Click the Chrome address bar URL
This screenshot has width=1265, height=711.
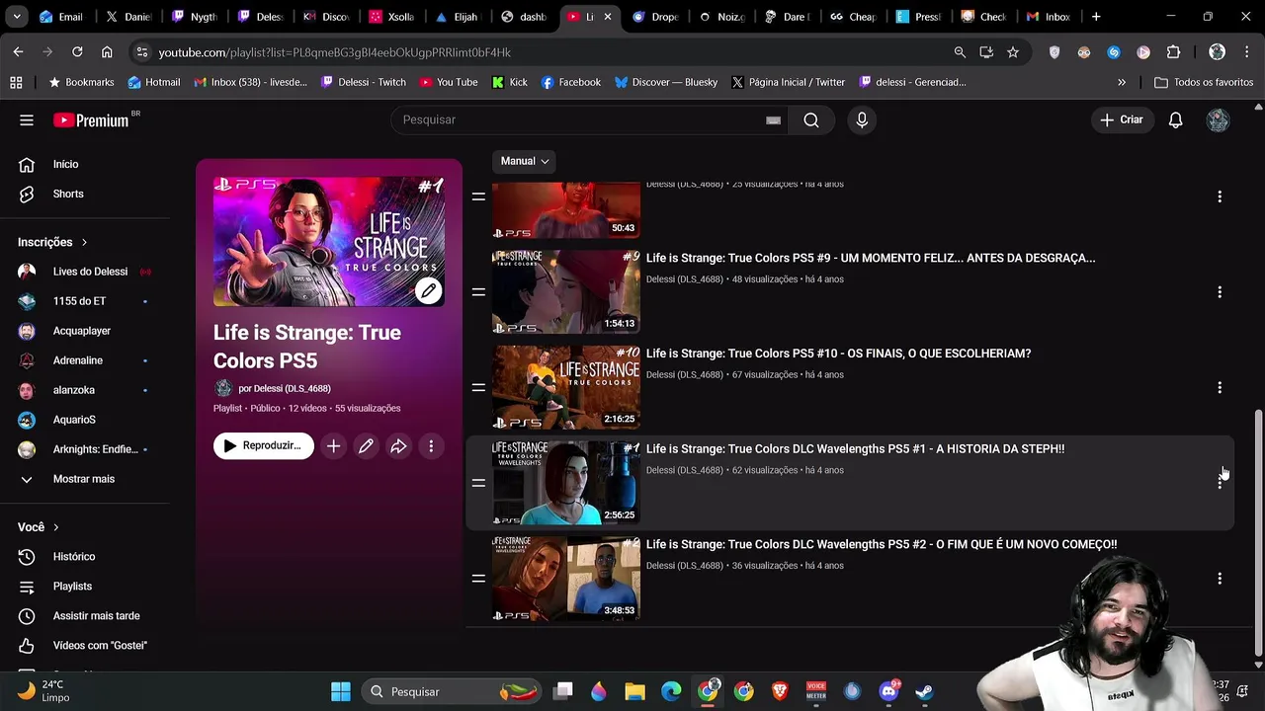pos(335,52)
